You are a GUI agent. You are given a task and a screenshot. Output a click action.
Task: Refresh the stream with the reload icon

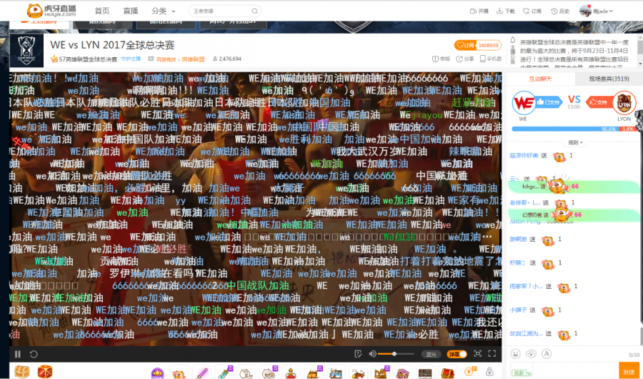tap(34, 354)
